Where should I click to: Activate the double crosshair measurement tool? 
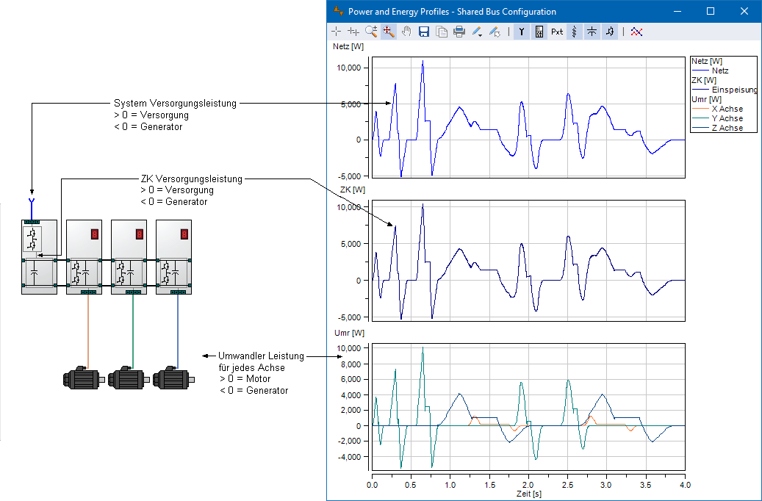[x=353, y=32]
